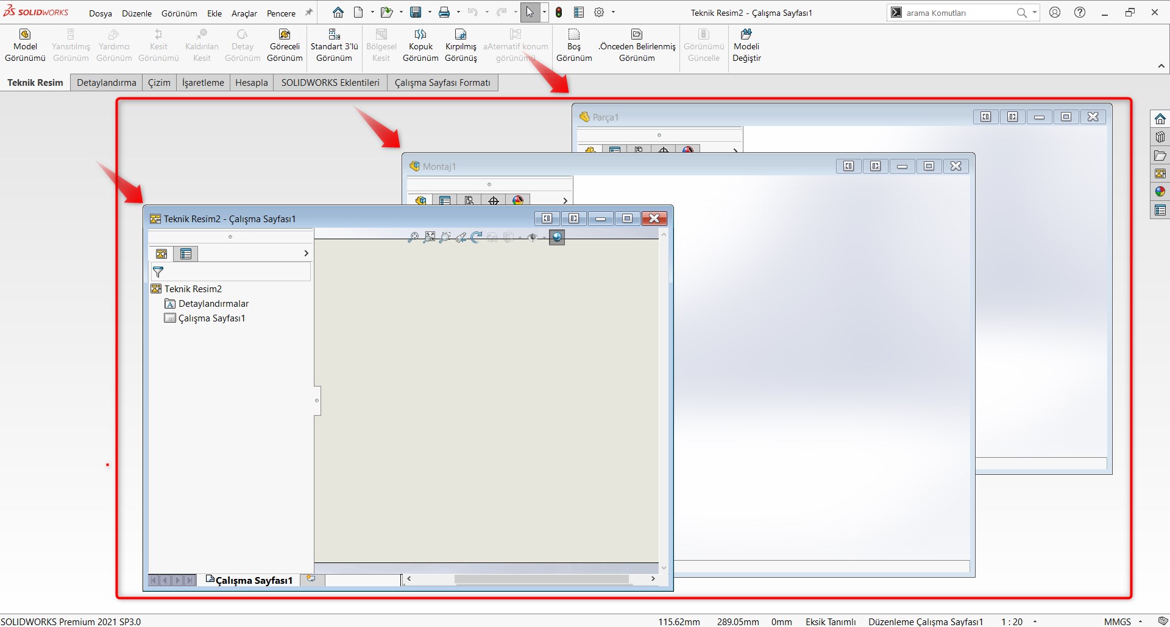Switch to PropertyManager tab in drawing window
The width and height of the screenshot is (1170, 627).
point(186,254)
